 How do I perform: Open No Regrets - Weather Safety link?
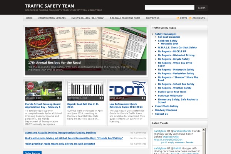[174, 88]
